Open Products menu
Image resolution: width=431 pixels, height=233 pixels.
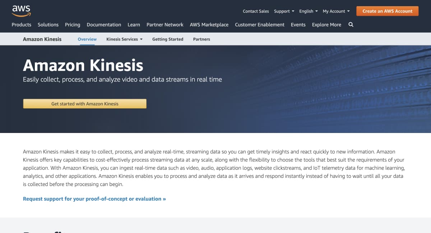(22, 24)
